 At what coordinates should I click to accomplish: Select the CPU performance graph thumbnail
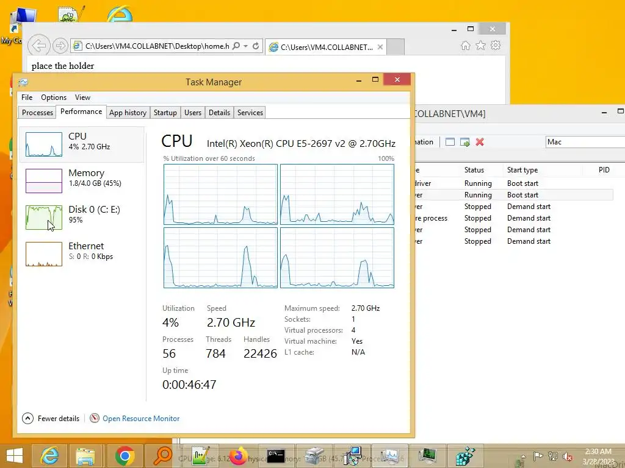click(44, 144)
